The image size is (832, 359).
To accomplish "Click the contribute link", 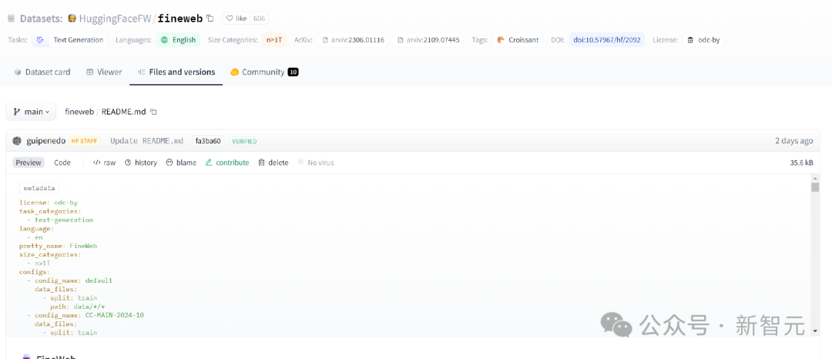I will click(227, 163).
